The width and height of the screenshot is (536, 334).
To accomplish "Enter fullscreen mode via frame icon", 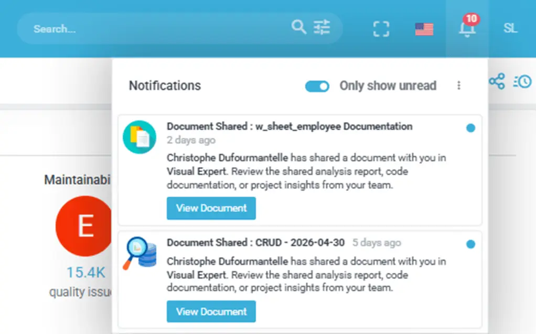I will [381, 29].
